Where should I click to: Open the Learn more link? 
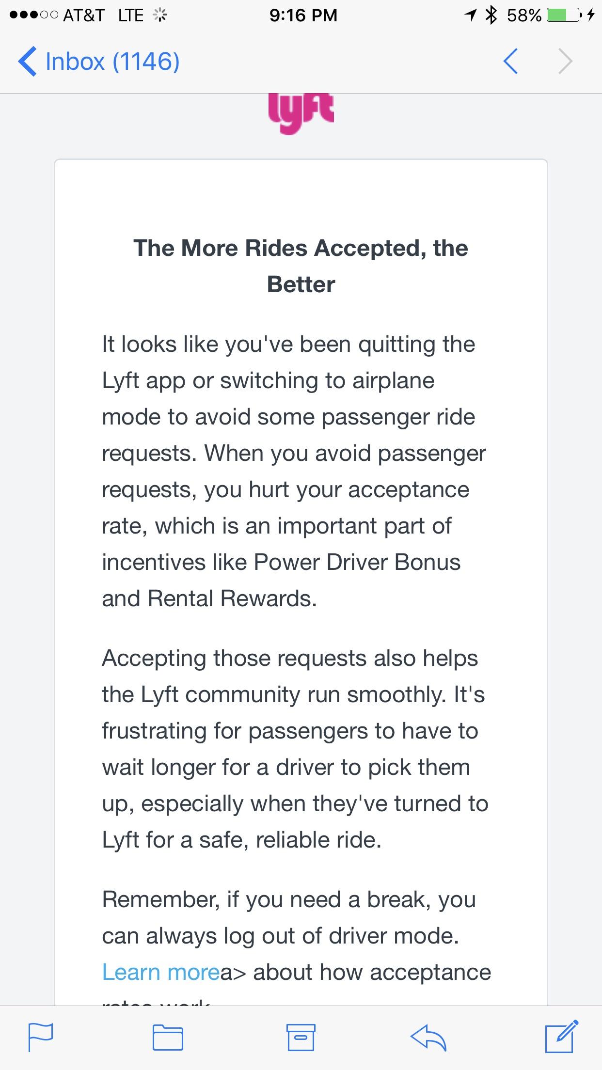(x=161, y=972)
